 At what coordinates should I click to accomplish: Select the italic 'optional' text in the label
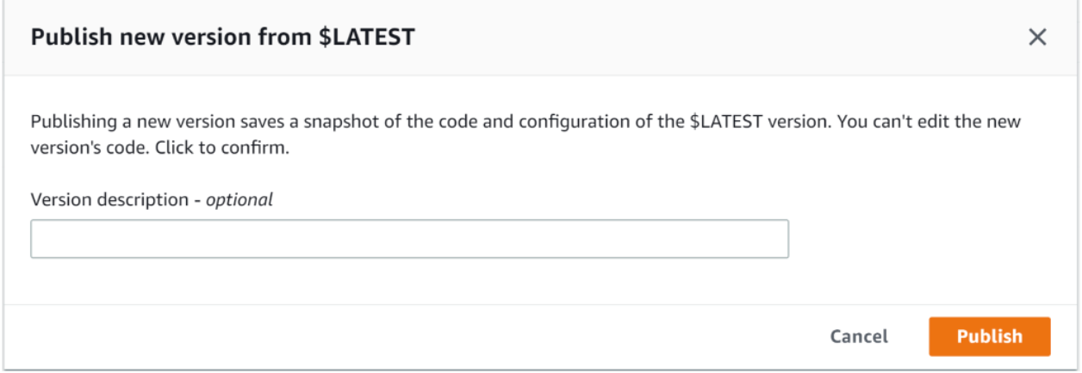tap(239, 199)
